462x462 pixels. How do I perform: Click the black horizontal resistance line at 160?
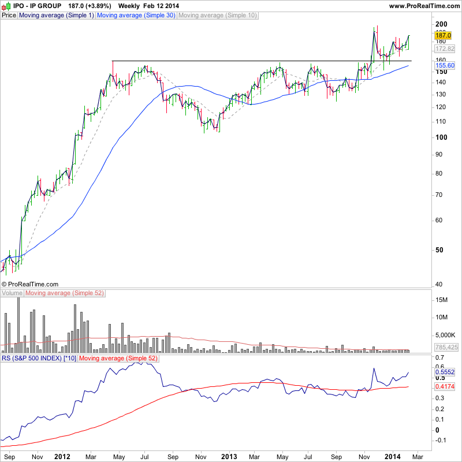pyautogui.click(x=262, y=61)
